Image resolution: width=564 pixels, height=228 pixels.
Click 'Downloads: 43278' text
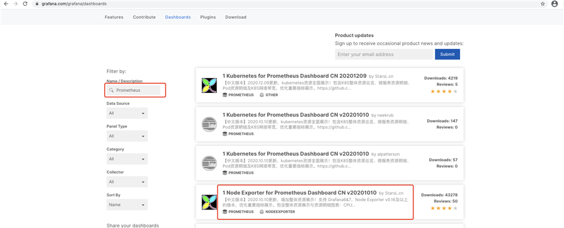click(x=440, y=195)
